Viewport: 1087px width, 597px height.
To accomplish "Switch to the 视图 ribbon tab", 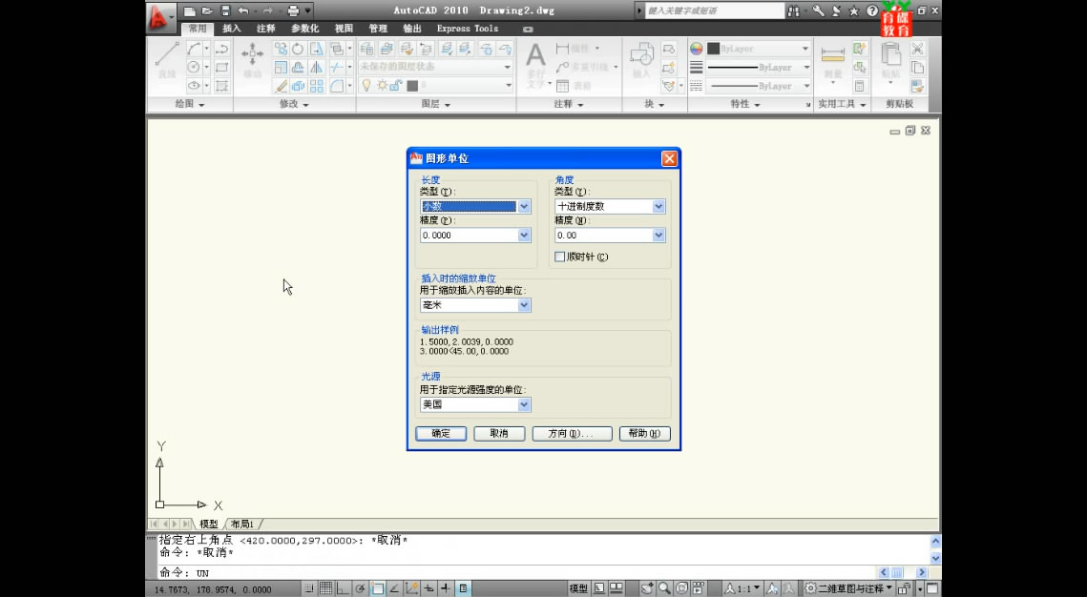I will 344,29.
